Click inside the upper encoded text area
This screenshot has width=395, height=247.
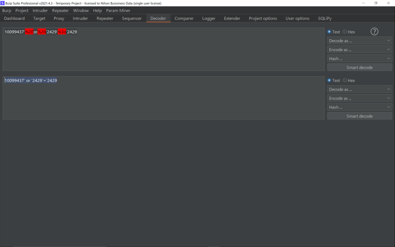click(x=164, y=49)
